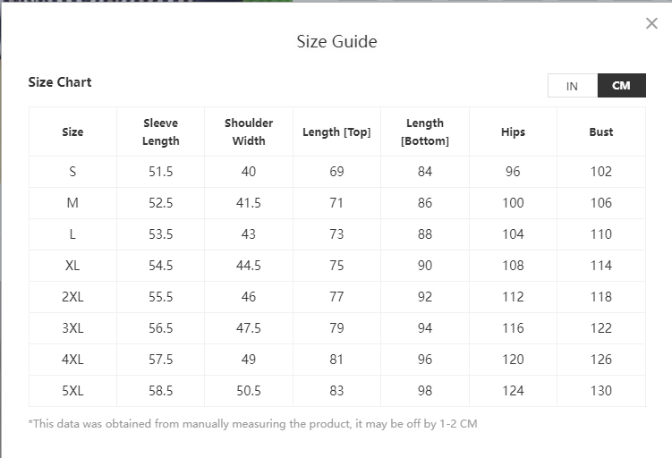Select the 5XL size row label
Image resolution: width=672 pixels, height=458 pixels.
(72, 391)
